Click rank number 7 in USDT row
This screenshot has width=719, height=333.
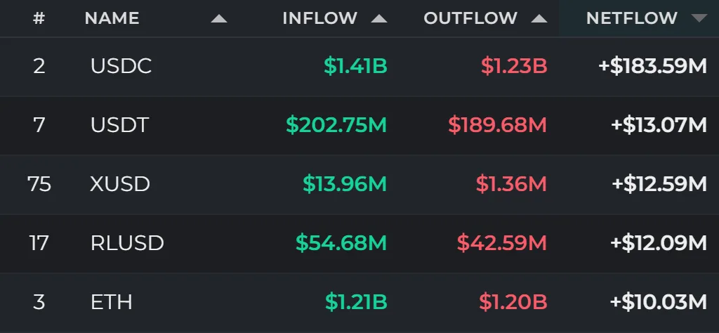pos(39,125)
